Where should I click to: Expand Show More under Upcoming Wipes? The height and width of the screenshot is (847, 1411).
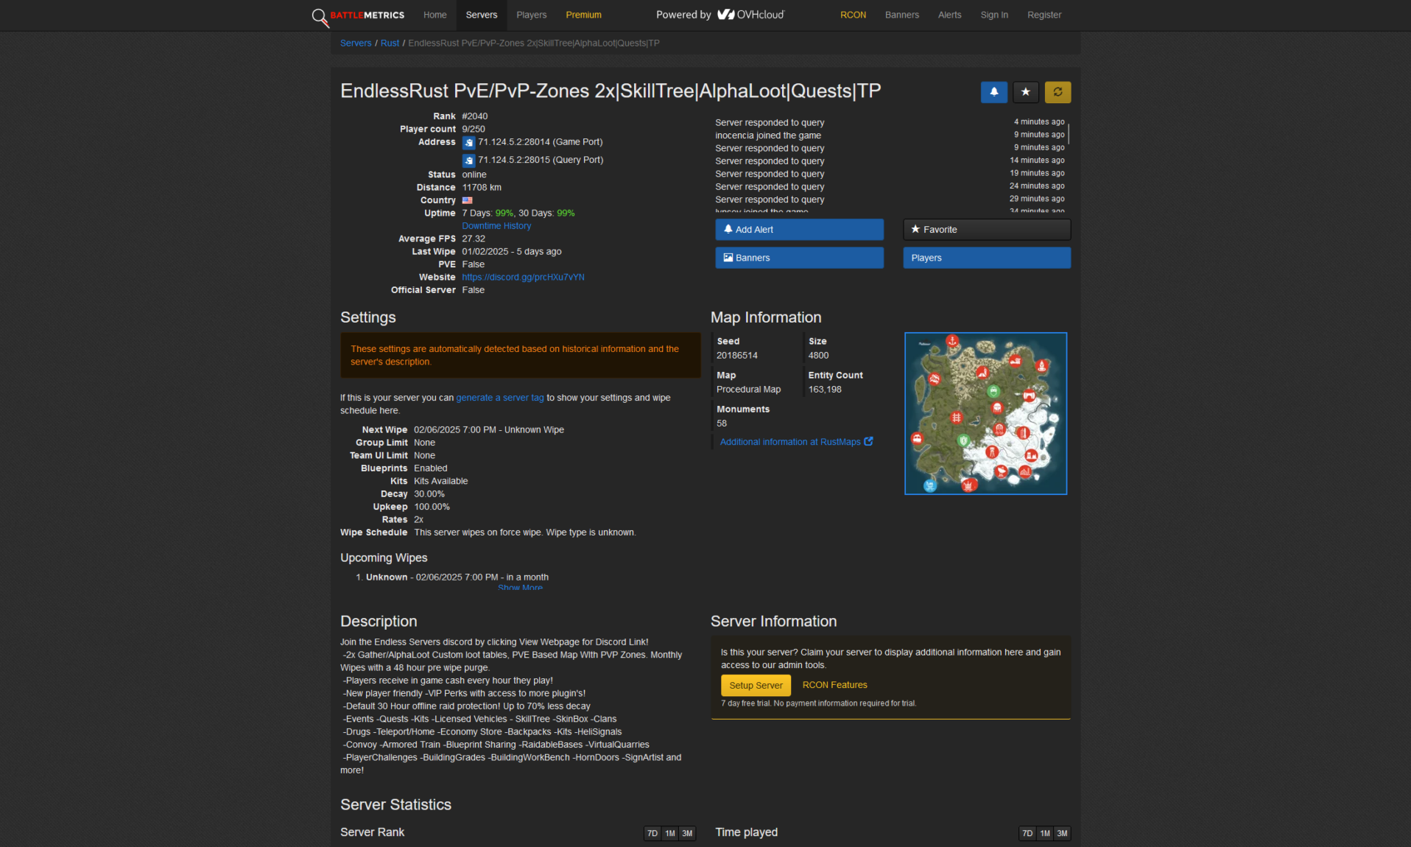pos(520,588)
